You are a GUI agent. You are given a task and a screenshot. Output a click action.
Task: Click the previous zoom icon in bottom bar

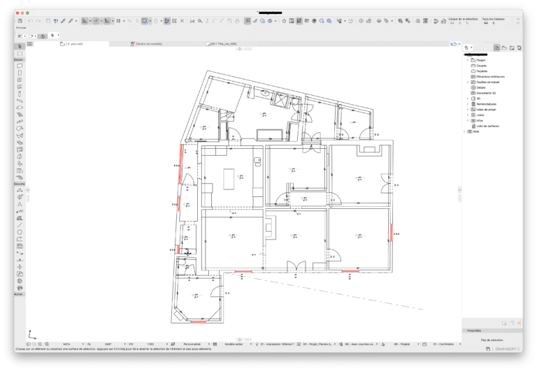pos(29,344)
